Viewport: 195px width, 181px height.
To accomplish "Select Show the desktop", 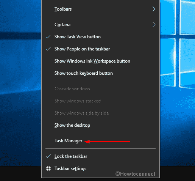I will 100,125.
